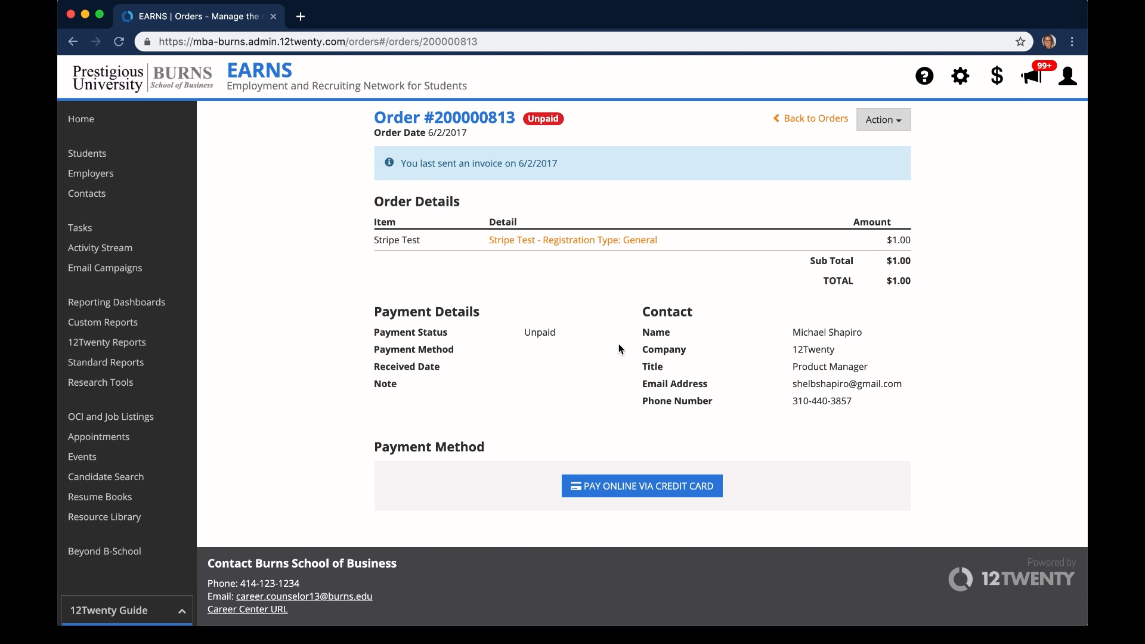Click the browser address bar URL
The height and width of the screenshot is (644, 1145).
318,42
